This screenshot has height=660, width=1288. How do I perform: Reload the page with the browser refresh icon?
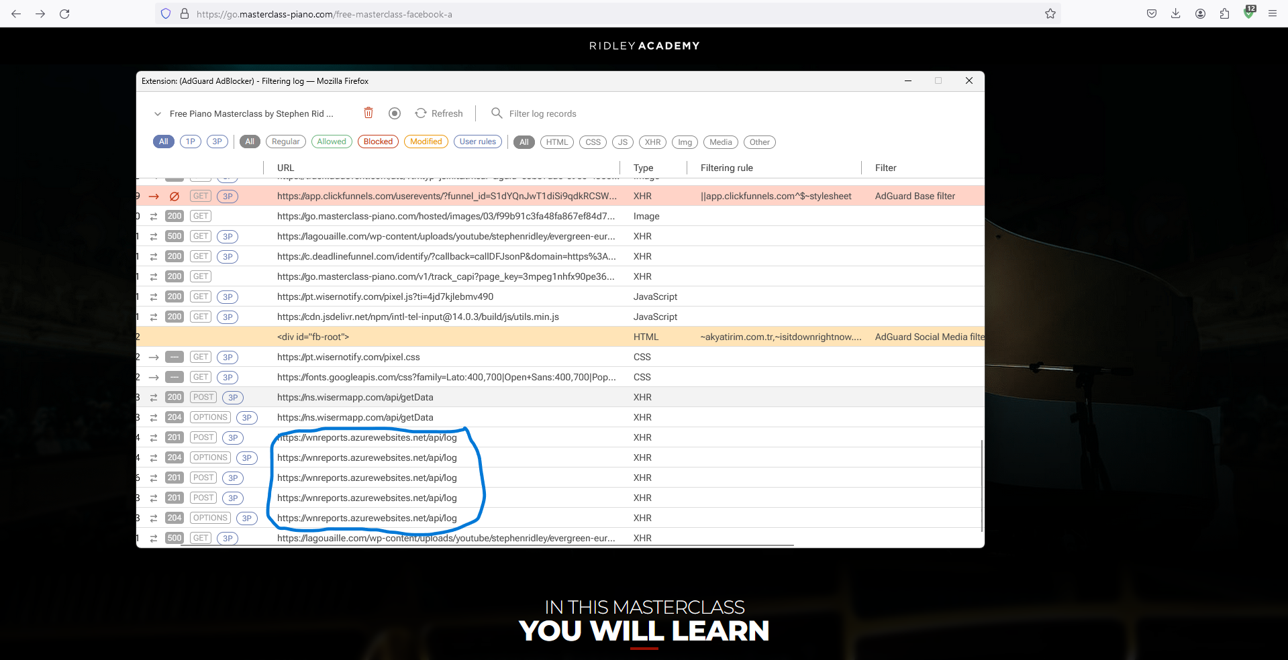(x=64, y=13)
